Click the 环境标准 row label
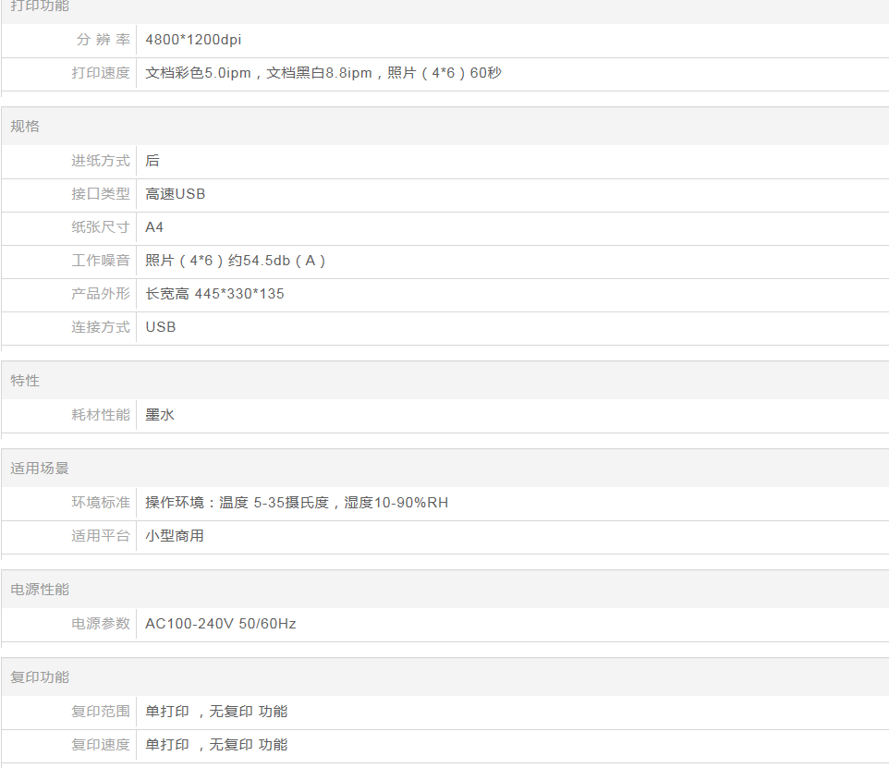This screenshot has height=768, width=889. pos(101,503)
